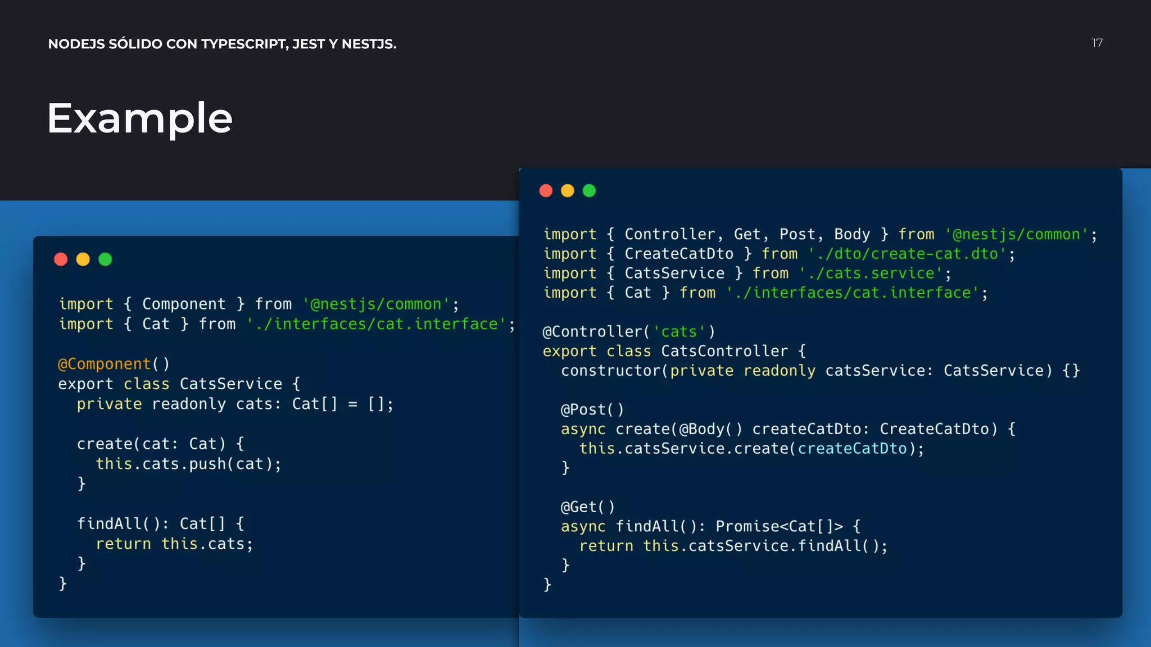Click the @Get() decorator
Viewport: 1151px width, 647px height.
click(x=587, y=507)
